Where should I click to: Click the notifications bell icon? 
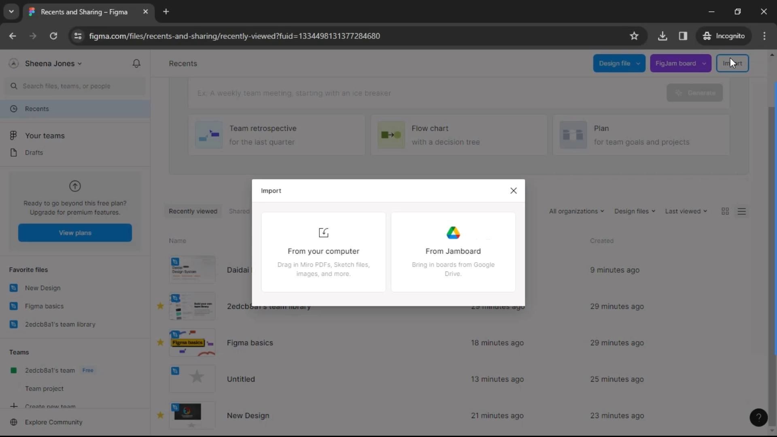click(136, 64)
